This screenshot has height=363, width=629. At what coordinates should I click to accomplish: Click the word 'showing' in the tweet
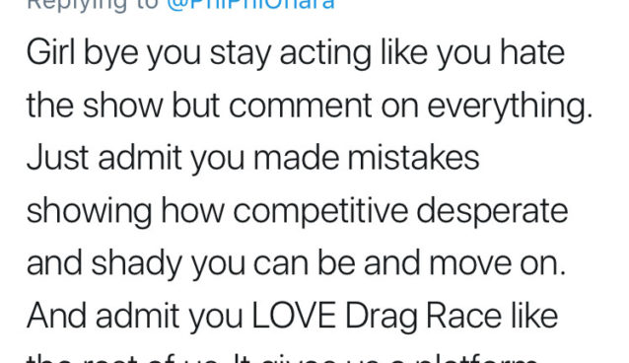point(89,212)
